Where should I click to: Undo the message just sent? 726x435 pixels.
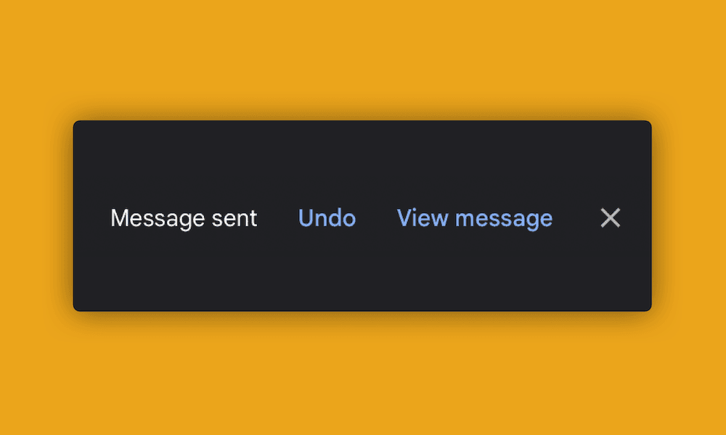327,217
